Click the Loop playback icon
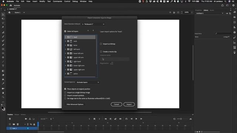 click(127, 119)
